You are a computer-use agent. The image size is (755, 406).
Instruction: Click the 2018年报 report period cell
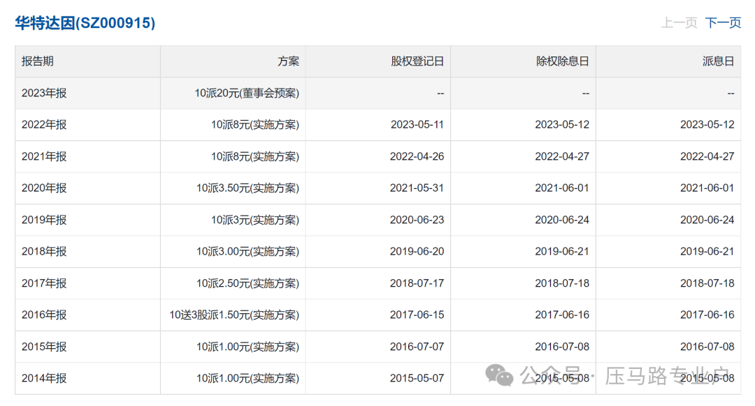click(44, 251)
